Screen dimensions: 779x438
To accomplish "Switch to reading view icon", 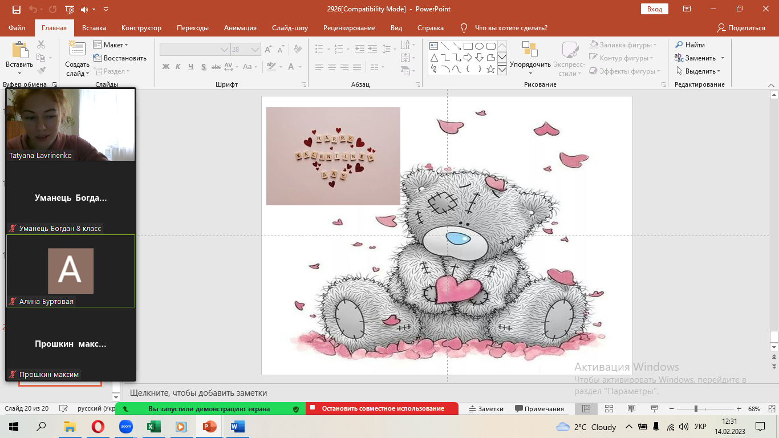I will (x=631, y=409).
